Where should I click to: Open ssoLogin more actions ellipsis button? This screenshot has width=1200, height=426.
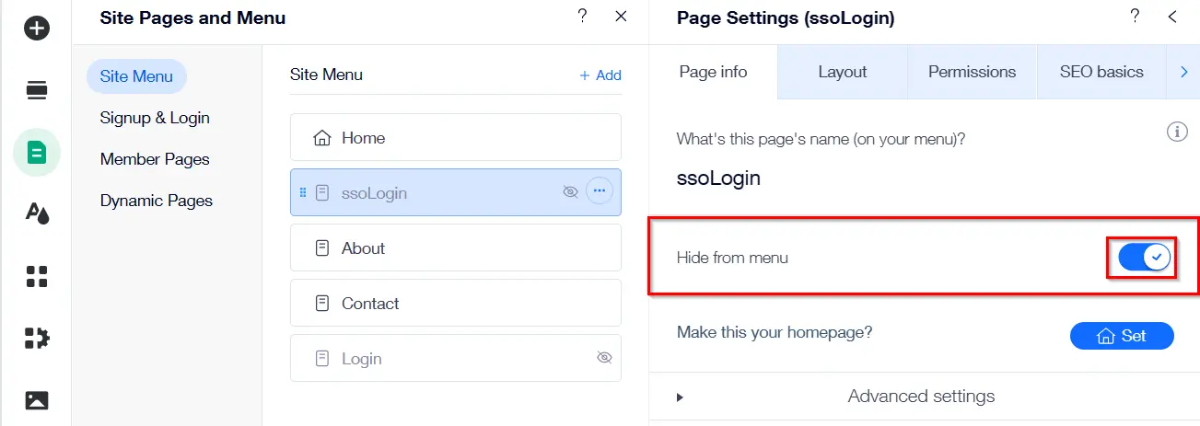[600, 191]
